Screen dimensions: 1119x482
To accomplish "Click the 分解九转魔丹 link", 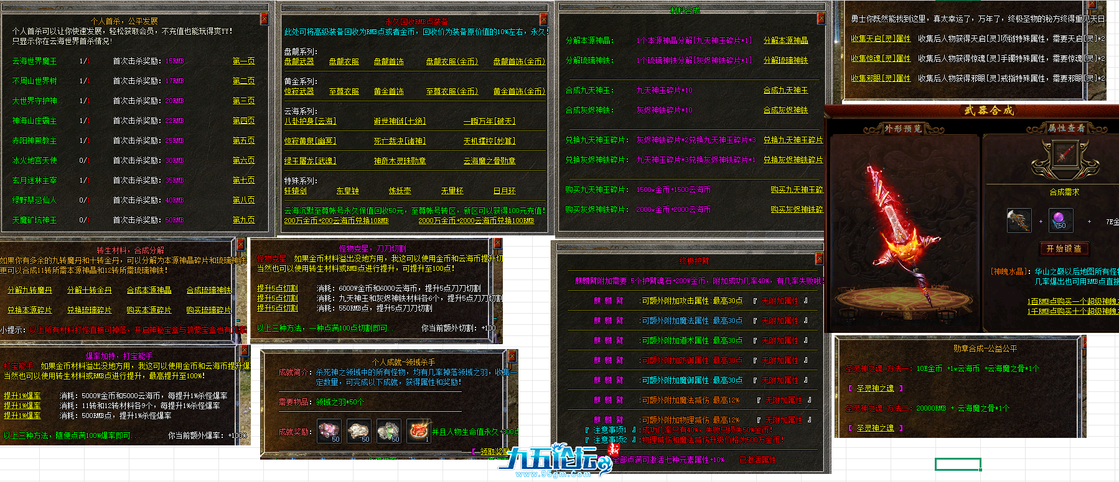I will [x=29, y=290].
